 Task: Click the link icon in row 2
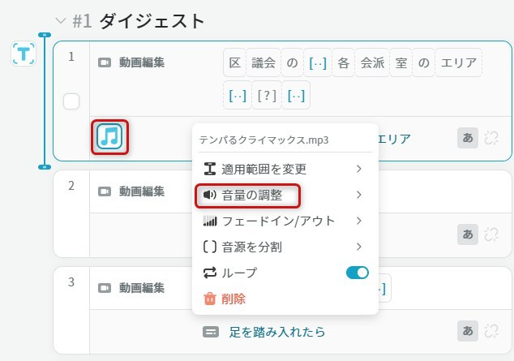490,234
